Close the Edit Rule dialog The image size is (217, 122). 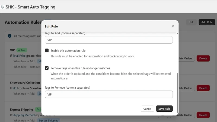click(173, 26)
